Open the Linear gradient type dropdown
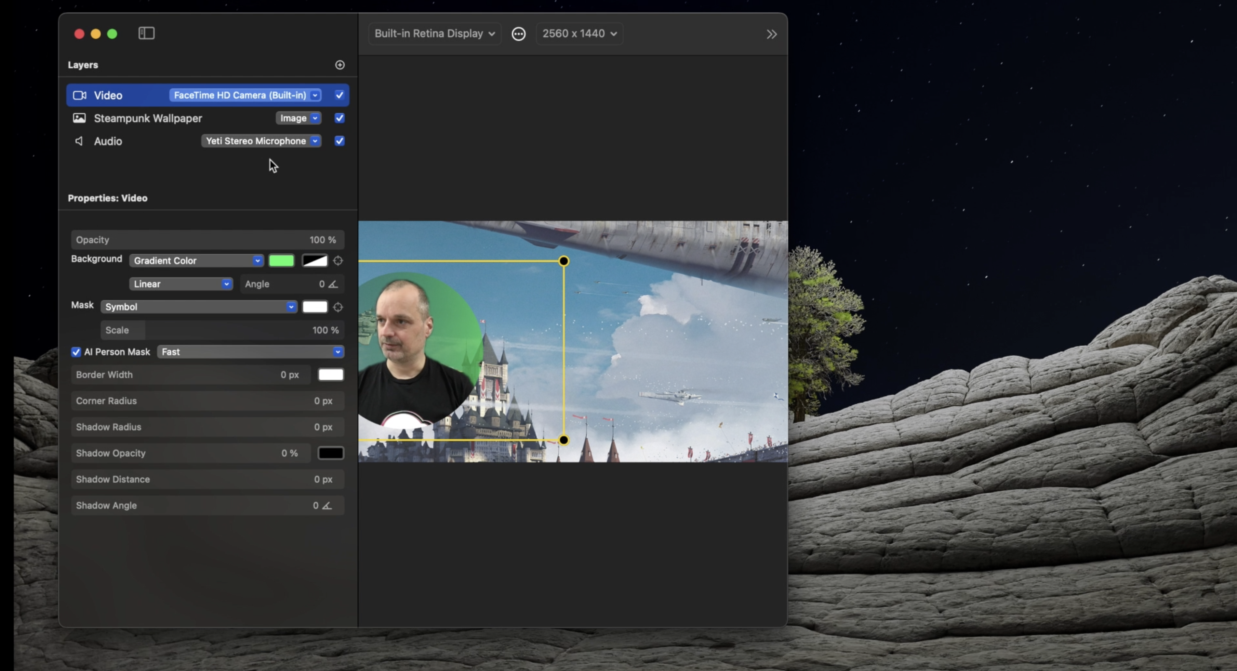The width and height of the screenshot is (1237, 671). 180,284
